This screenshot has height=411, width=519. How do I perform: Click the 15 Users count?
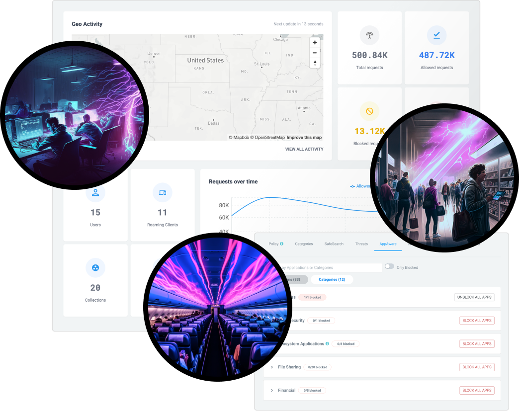[x=95, y=212]
